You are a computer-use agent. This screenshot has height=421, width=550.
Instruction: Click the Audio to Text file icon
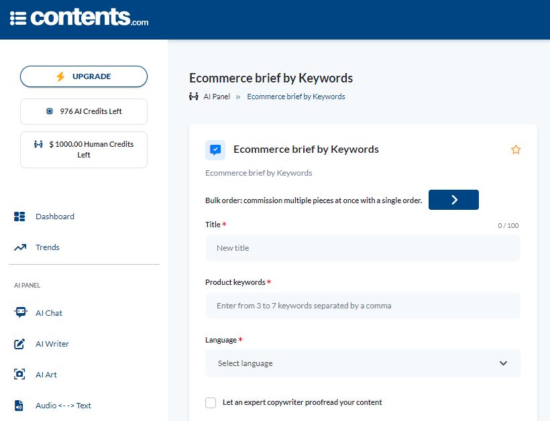[19, 406]
